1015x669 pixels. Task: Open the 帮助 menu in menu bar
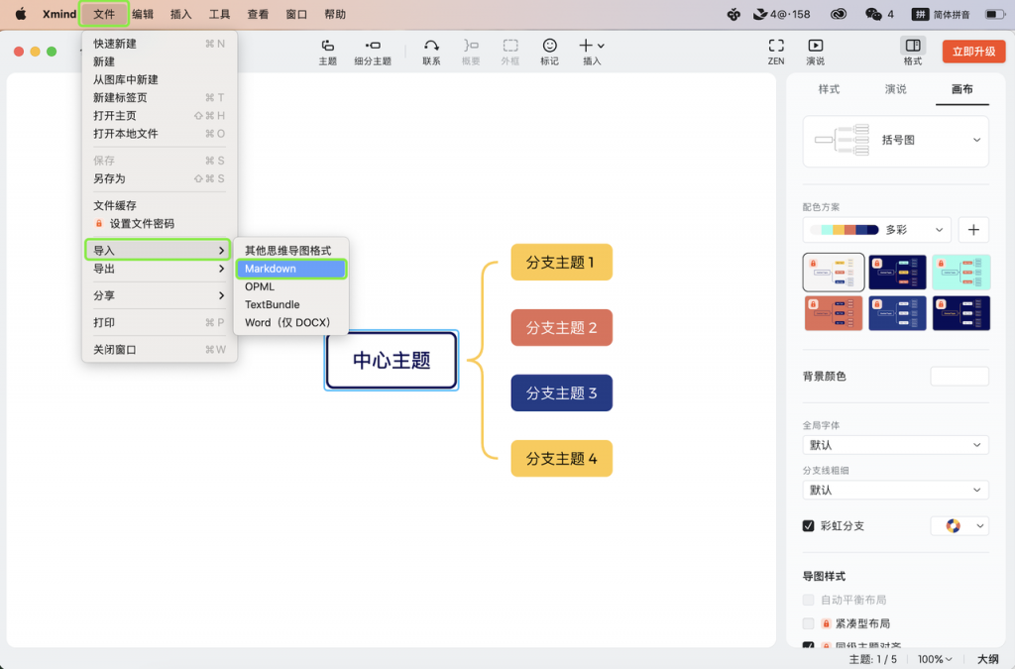335,14
